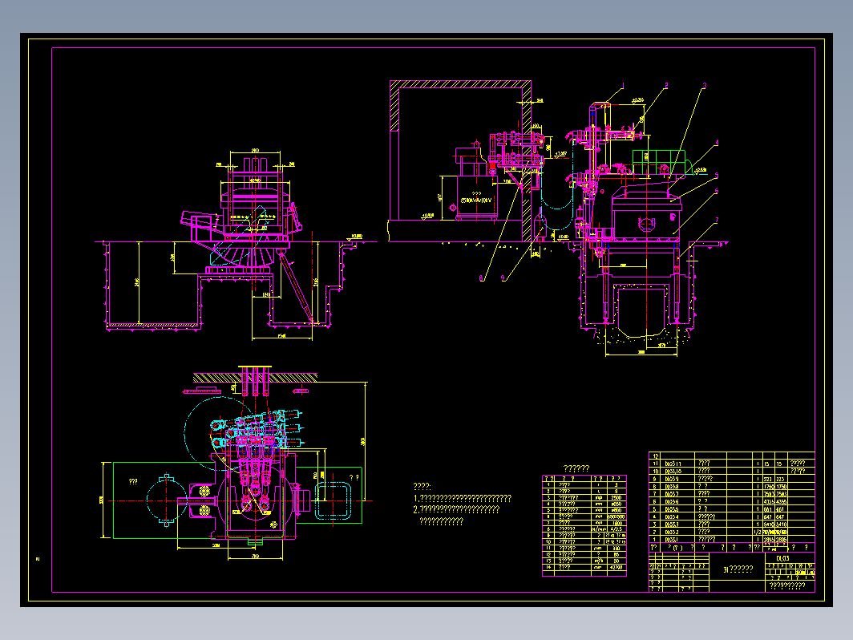This screenshot has width=853, height=640.
Task: Click the DL03.6 entry in parts list
Action: tap(672, 502)
